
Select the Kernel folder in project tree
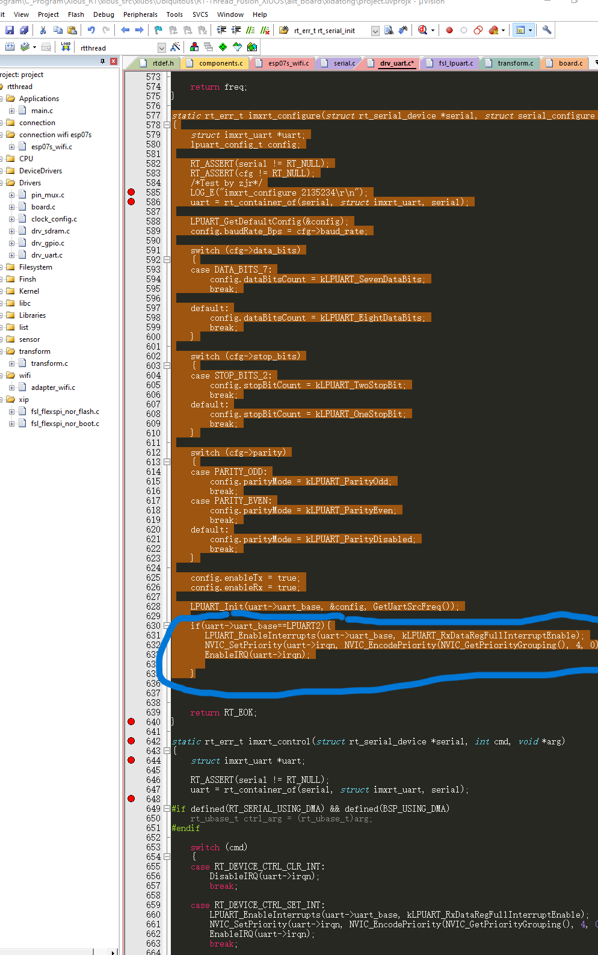pos(29,291)
